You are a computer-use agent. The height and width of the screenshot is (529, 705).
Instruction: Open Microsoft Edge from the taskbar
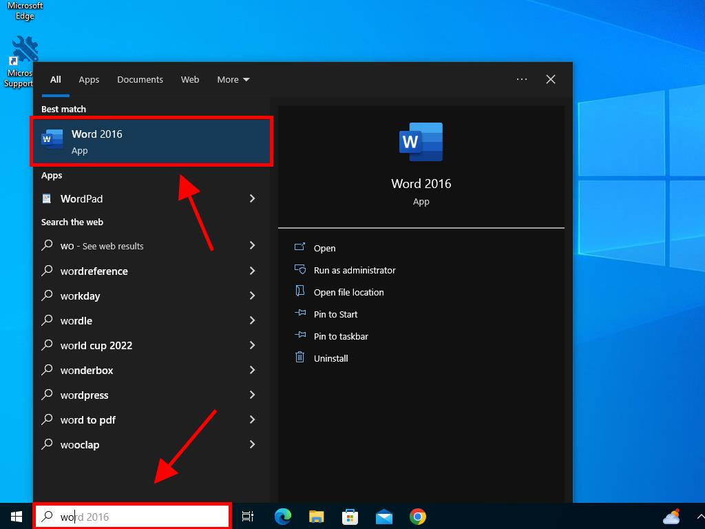pyautogui.click(x=282, y=517)
